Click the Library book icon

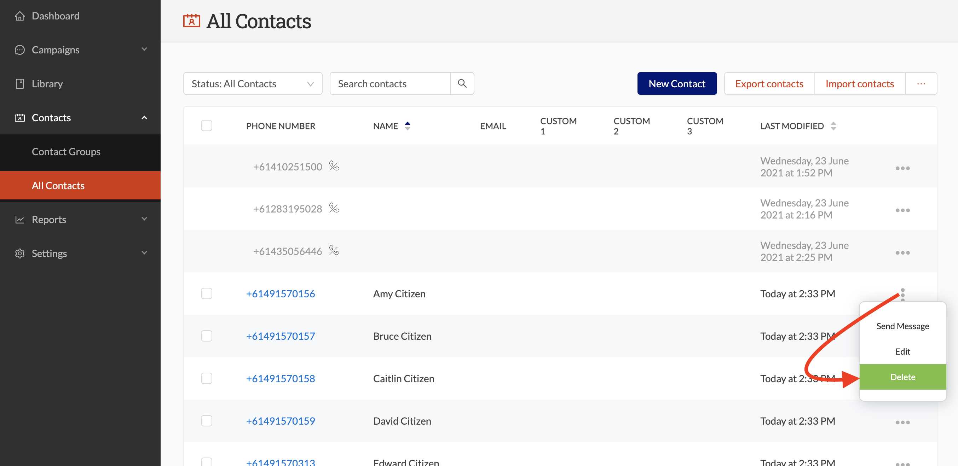(x=20, y=83)
